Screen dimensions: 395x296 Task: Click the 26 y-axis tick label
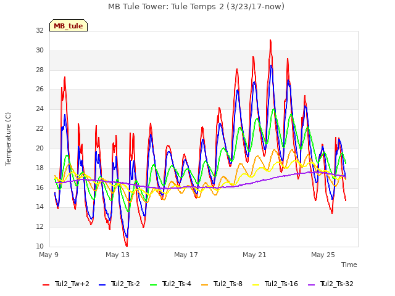39,89
